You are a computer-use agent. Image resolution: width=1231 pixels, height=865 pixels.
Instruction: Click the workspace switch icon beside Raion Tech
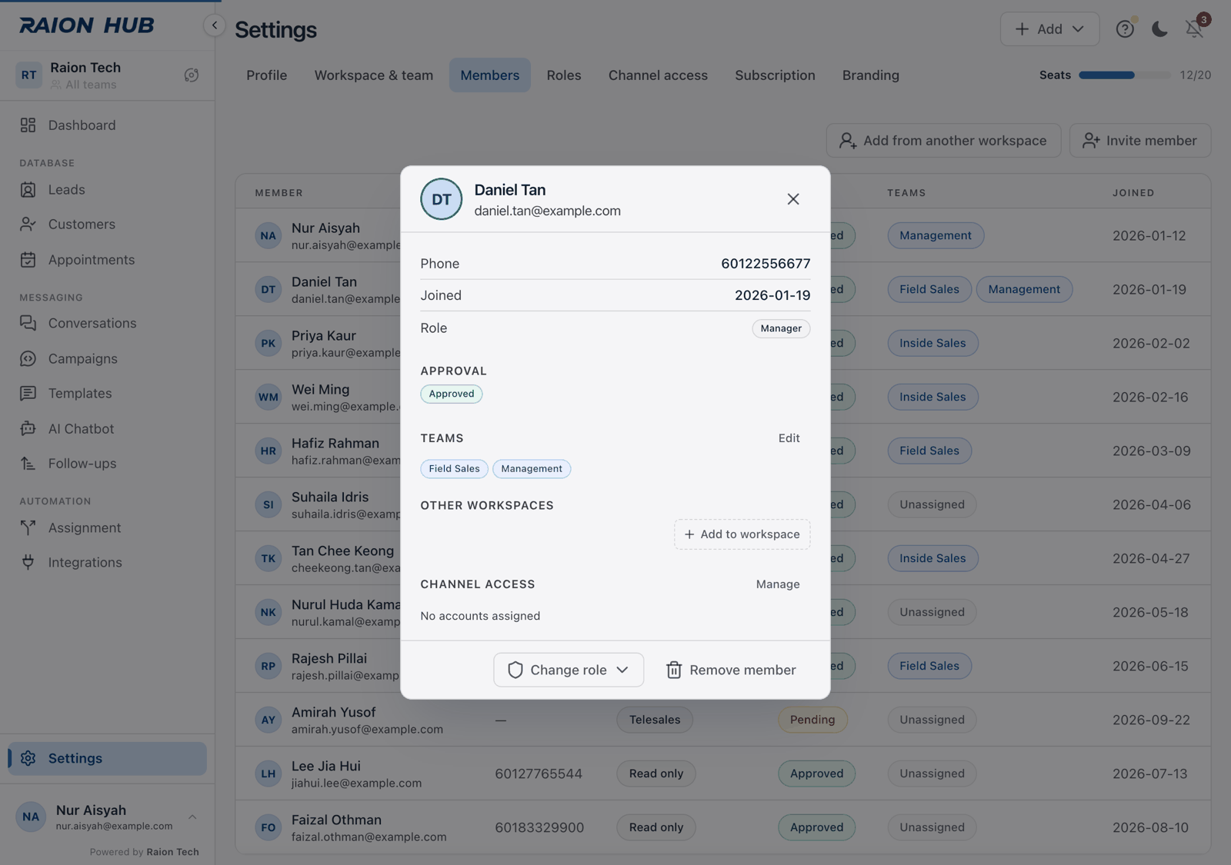point(192,75)
